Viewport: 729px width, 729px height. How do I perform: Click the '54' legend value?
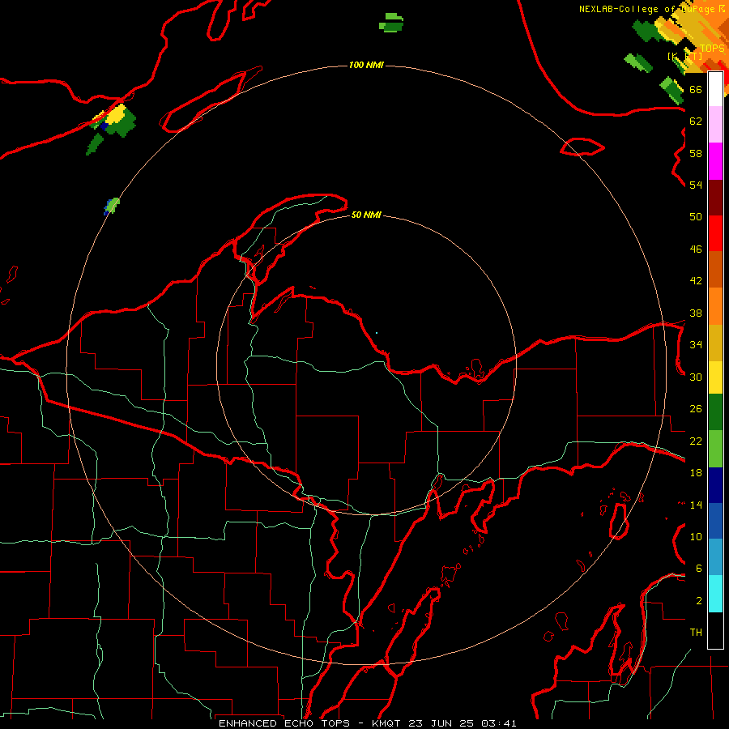click(696, 185)
